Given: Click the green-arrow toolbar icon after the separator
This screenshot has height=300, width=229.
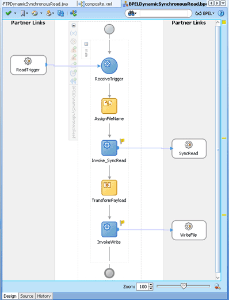Looking at the screenshot, I should 74,13.
